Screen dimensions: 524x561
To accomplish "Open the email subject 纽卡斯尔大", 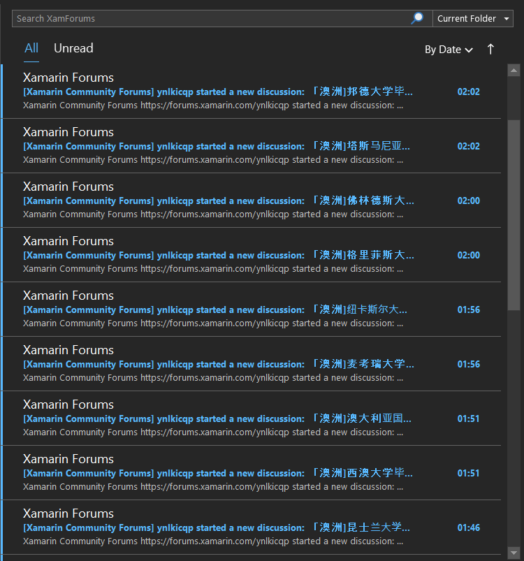I will pos(215,309).
